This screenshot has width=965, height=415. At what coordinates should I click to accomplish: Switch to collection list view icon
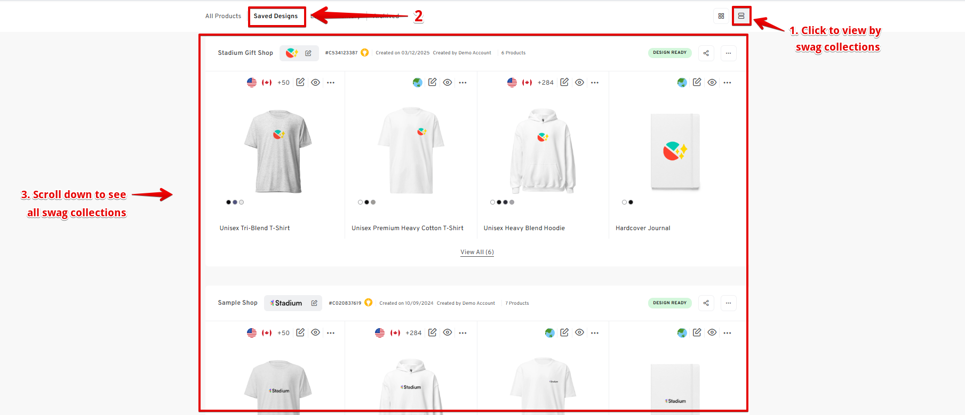click(x=741, y=16)
